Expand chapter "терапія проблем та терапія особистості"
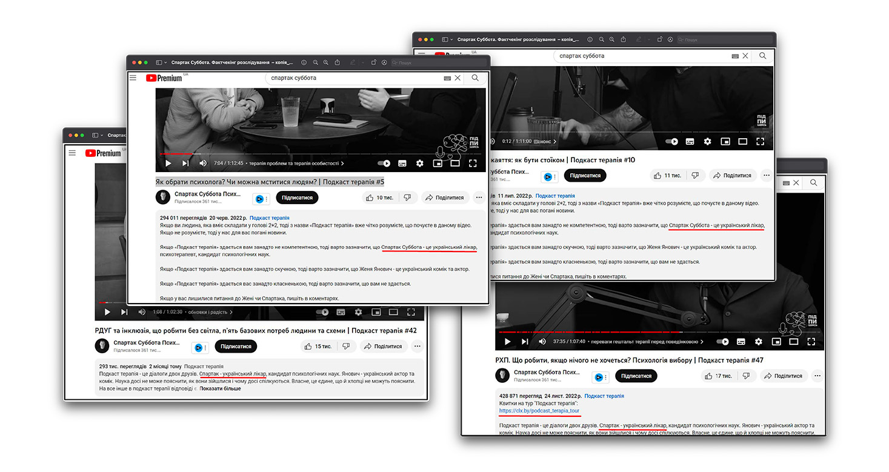This screenshot has width=889, height=472. point(296,164)
